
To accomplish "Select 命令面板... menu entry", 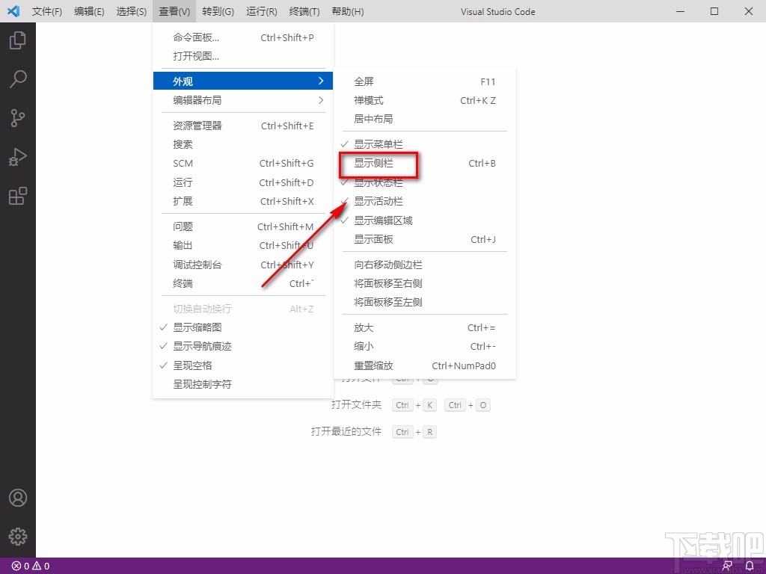I will (x=243, y=37).
